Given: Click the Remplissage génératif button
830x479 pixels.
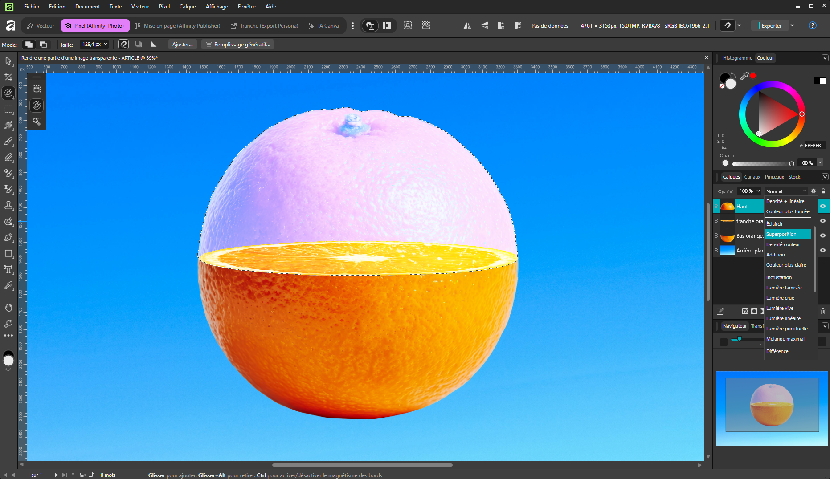Looking at the screenshot, I should pos(238,45).
